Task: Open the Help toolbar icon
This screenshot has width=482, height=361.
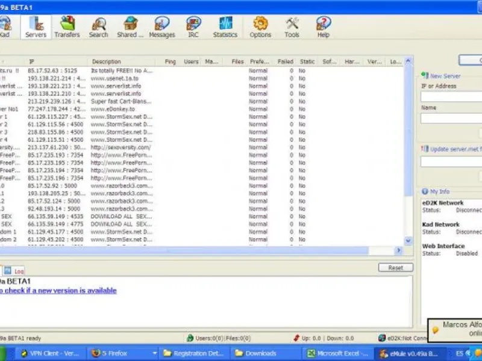Action: 324,26
